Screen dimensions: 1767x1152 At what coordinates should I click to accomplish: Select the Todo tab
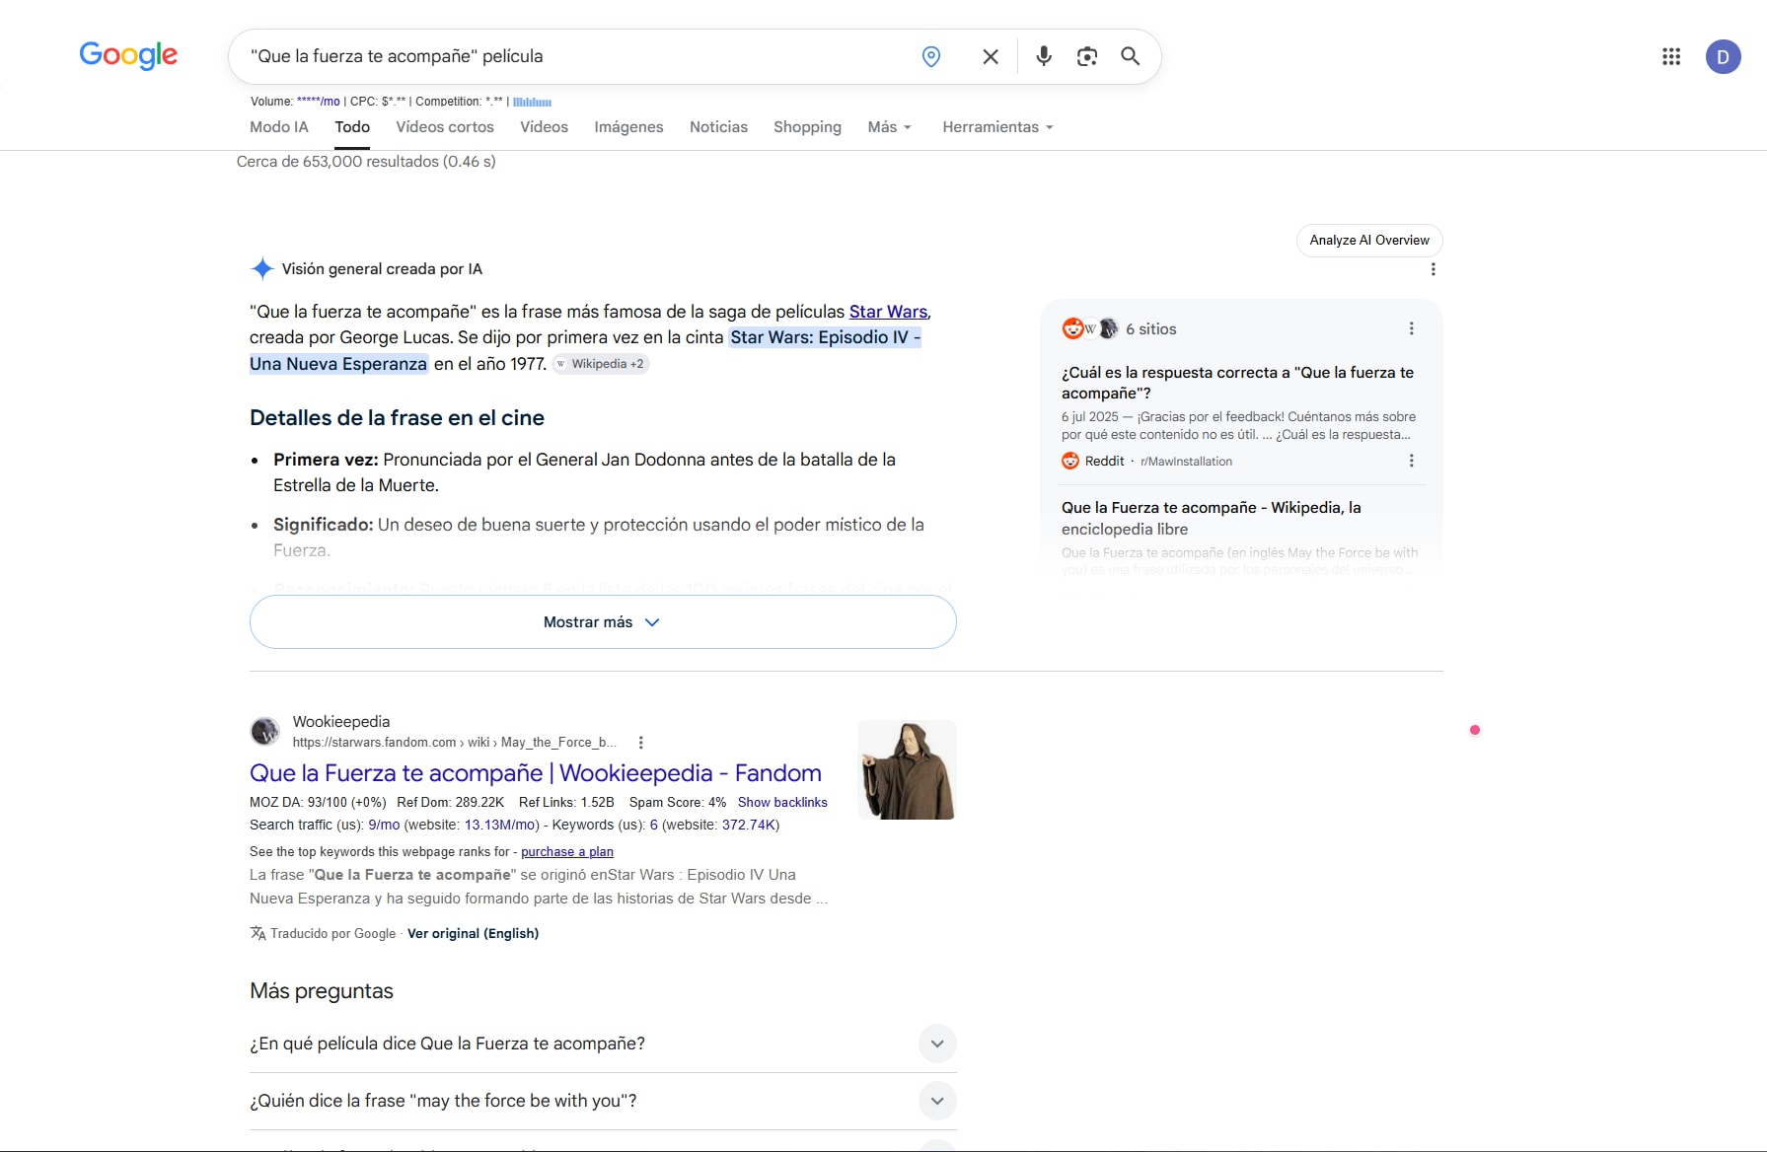click(x=352, y=127)
